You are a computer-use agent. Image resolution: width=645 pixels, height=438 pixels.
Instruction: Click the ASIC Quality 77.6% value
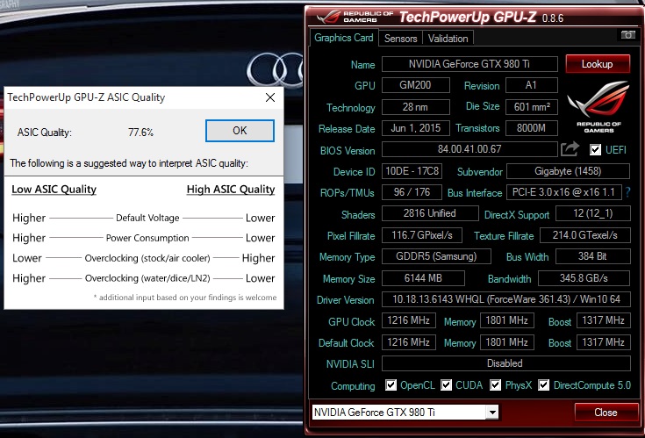coord(140,133)
